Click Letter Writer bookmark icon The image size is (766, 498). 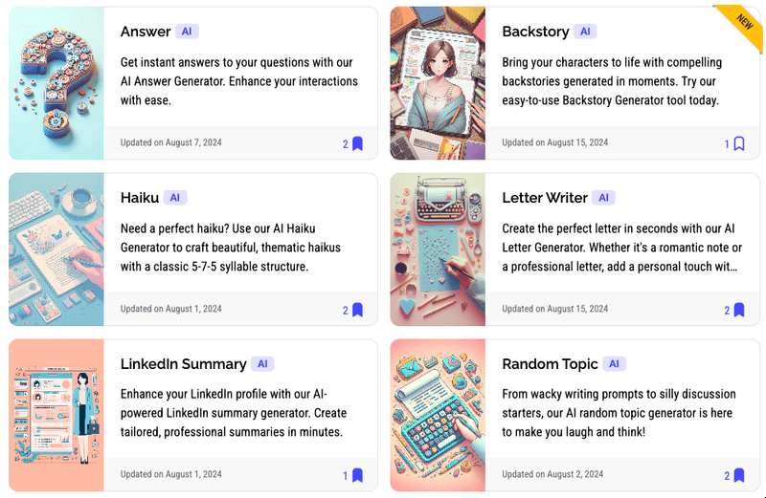739,311
